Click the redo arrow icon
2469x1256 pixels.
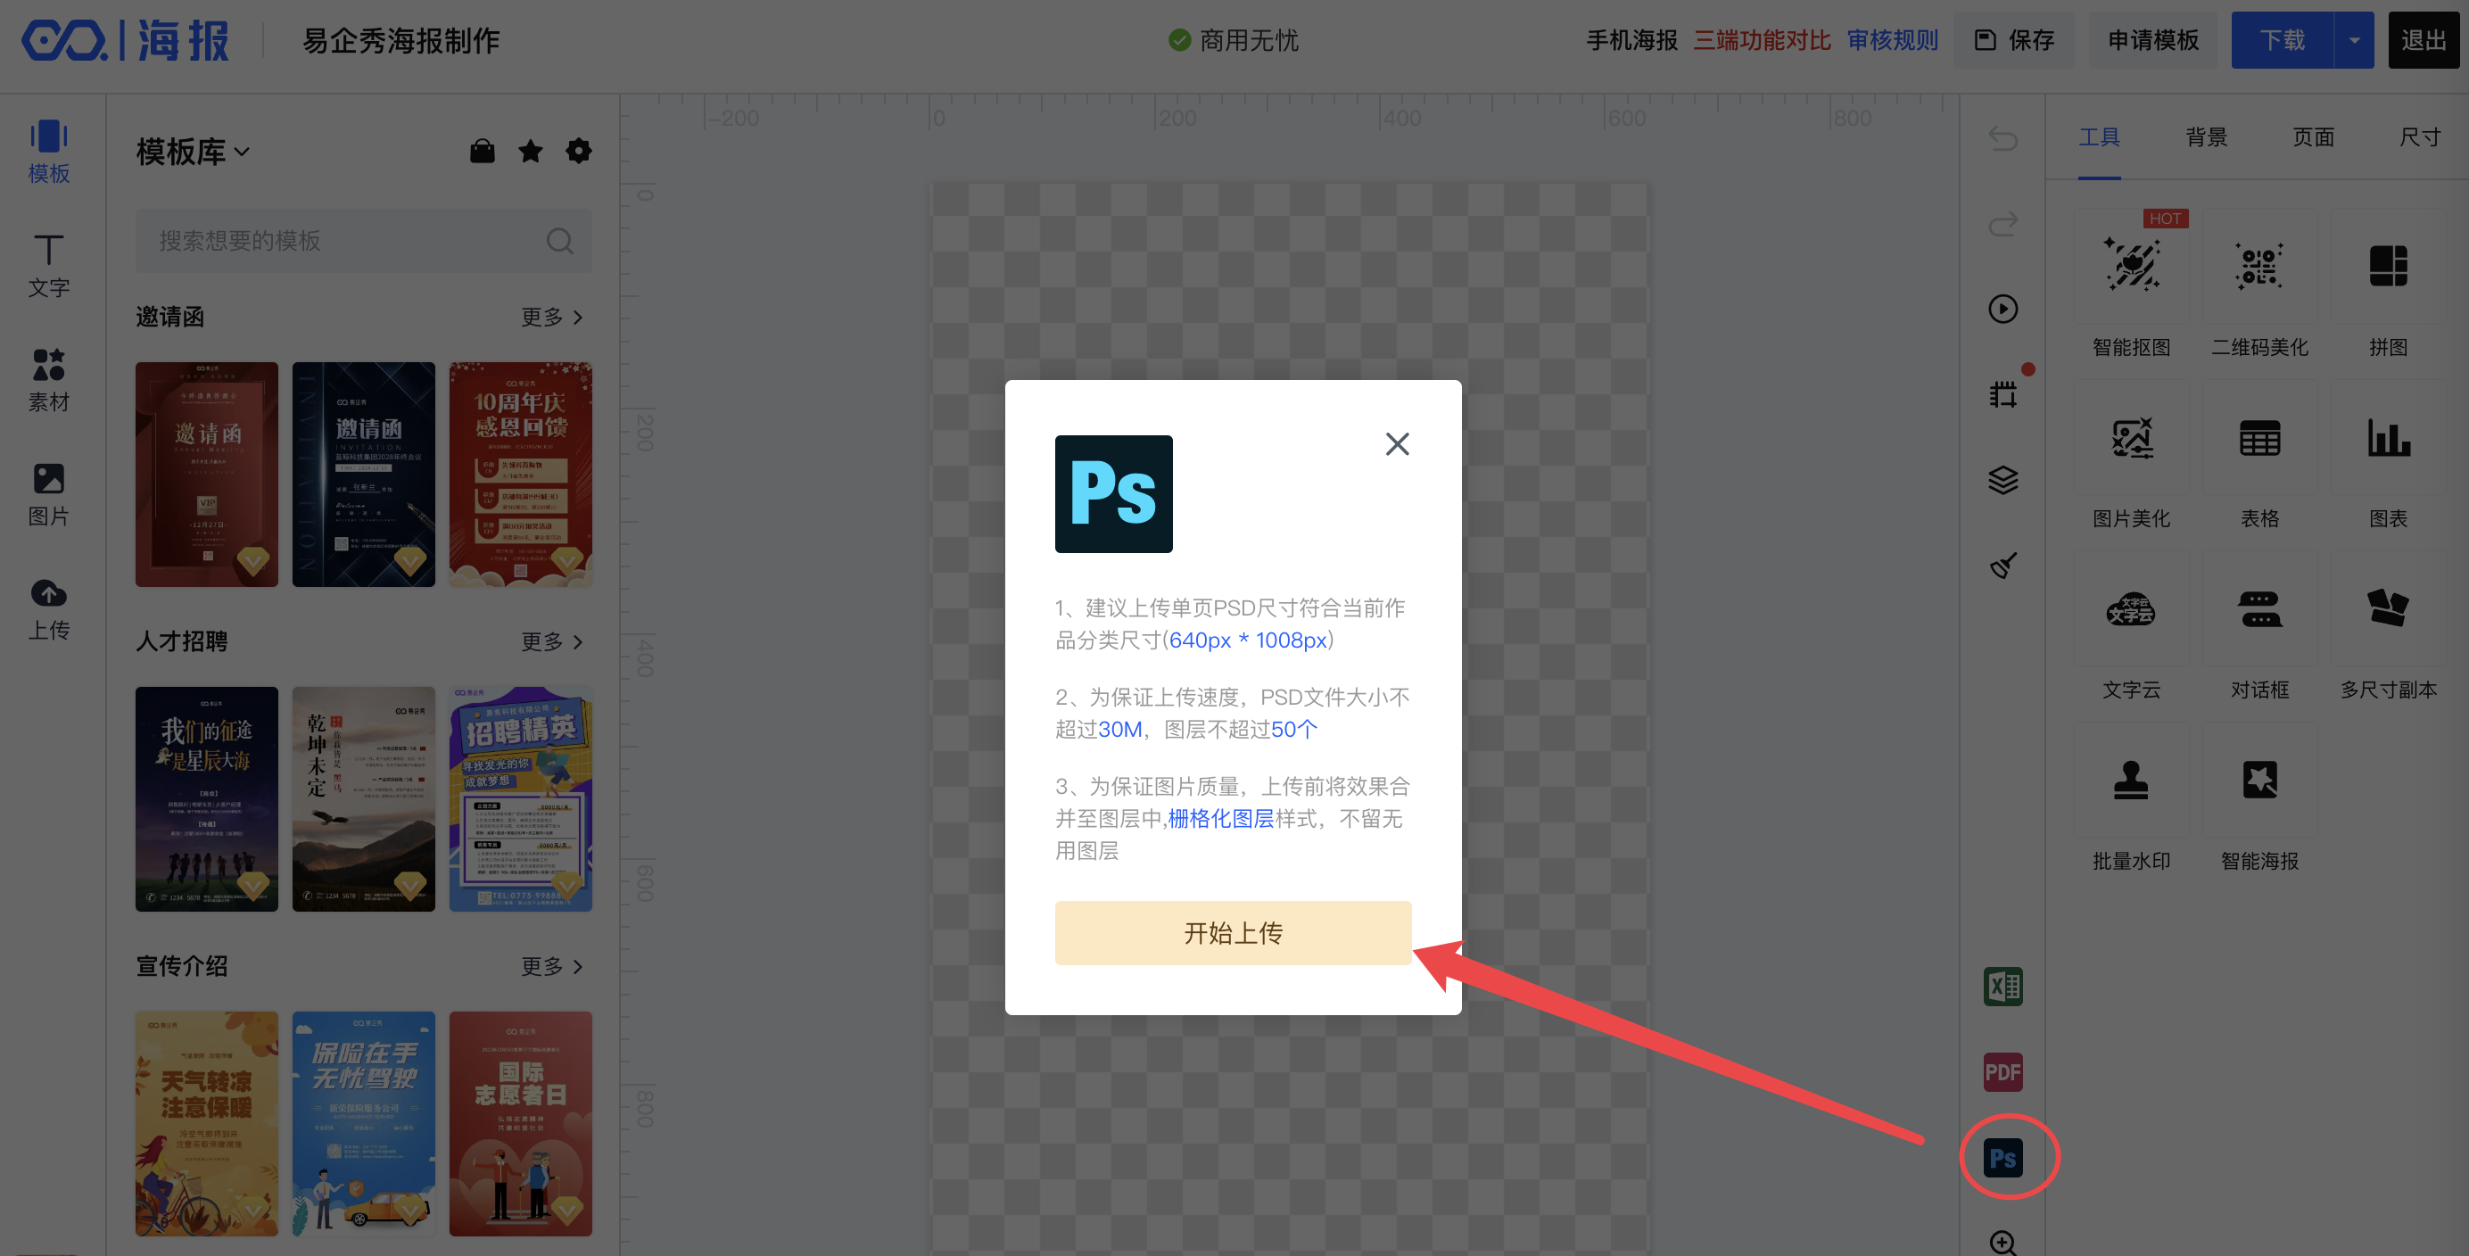click(2002, 225)
